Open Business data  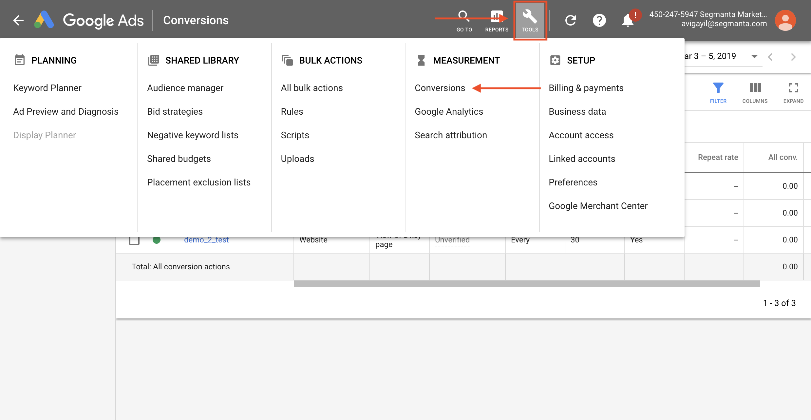577,111
